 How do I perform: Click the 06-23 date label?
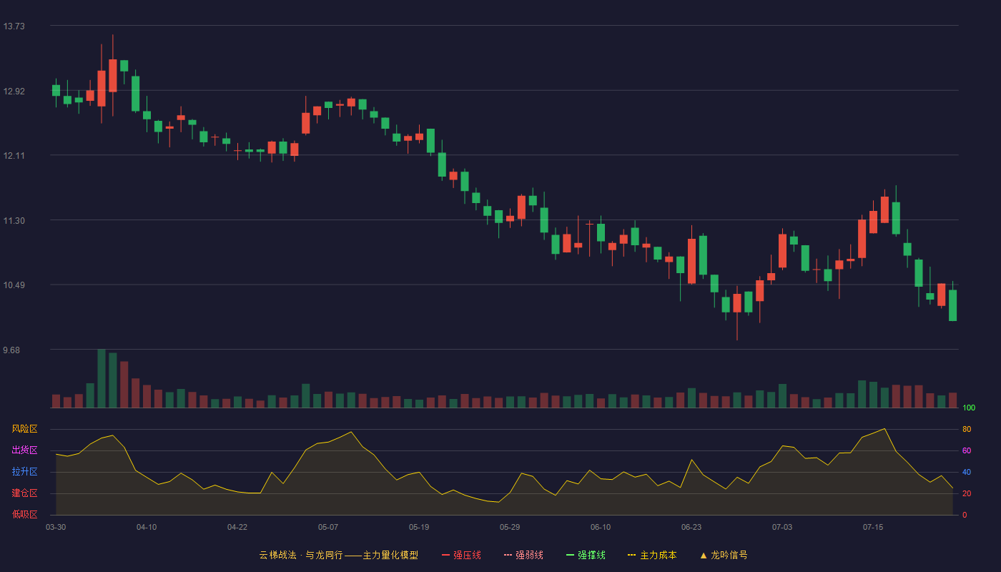691,527
